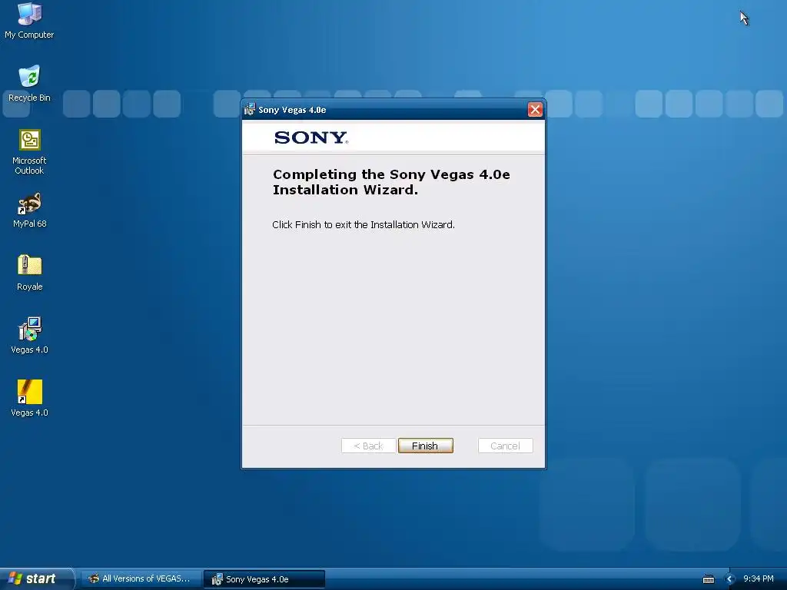Select the yellow Vegas 4.0 shortcut icon

[29, 399]
